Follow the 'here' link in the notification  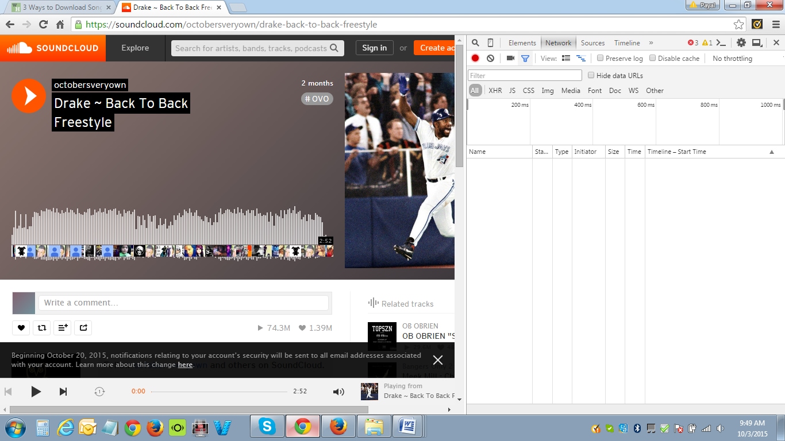tap(185, 365)
